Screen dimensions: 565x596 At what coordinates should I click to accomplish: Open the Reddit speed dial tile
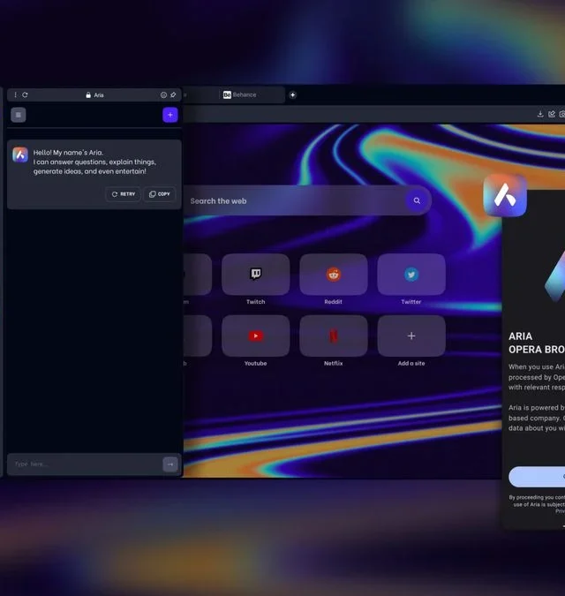pyautogui.click(x=333, y=274)
